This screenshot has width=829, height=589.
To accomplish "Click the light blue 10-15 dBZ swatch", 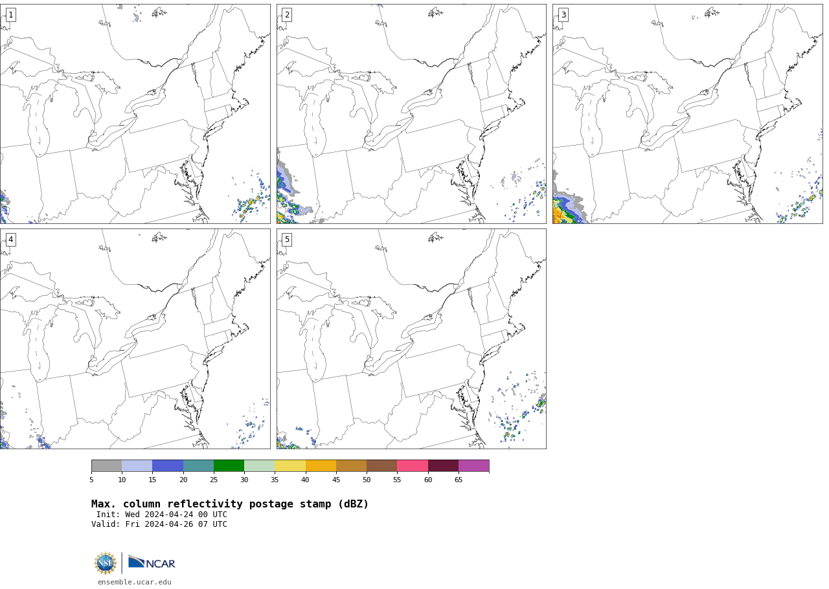I will pyautogui.click(x=137, y=466).
